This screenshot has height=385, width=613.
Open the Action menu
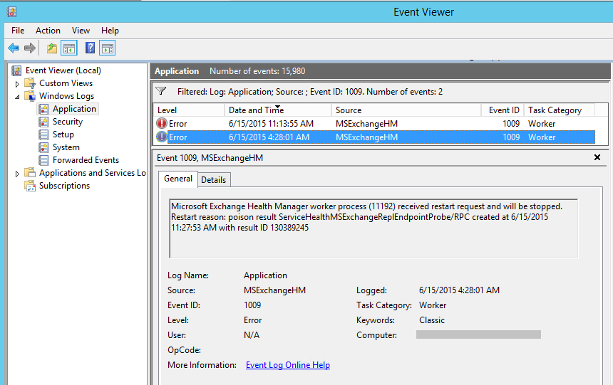click(x=48, y=31)
